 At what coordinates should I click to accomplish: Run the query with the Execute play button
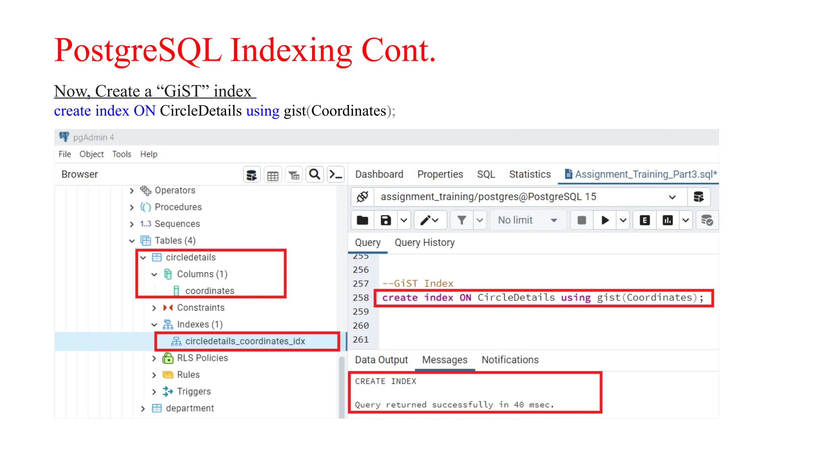[605, 220]
